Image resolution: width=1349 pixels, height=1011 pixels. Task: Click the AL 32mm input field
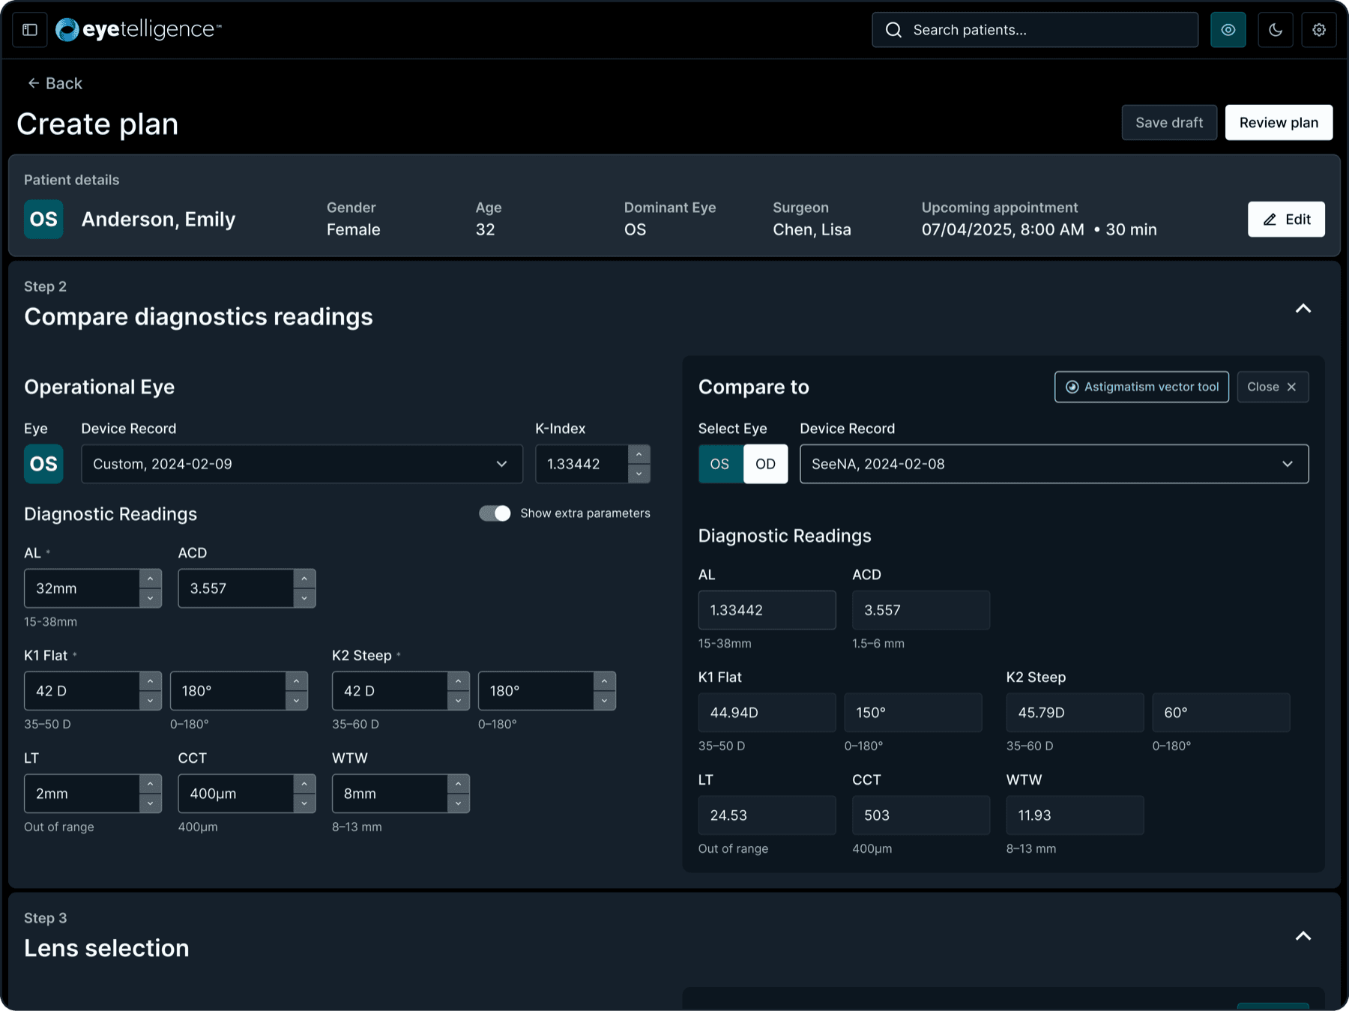[82, 588]
